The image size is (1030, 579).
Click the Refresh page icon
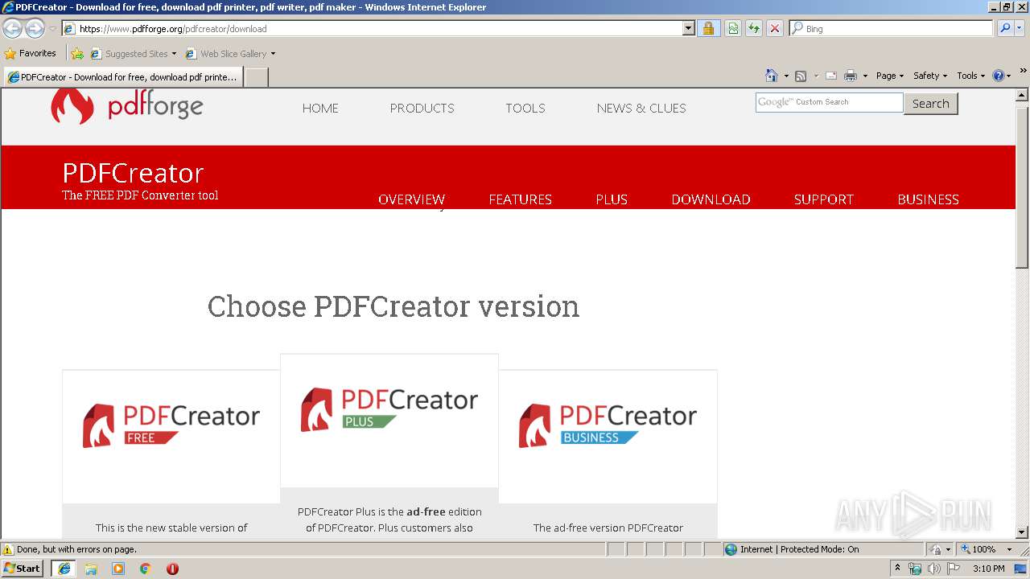tap(754, 28)
